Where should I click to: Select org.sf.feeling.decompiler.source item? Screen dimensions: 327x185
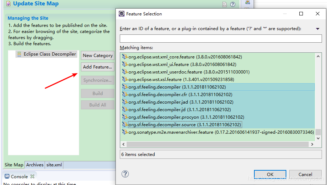[x=218, y=125]
